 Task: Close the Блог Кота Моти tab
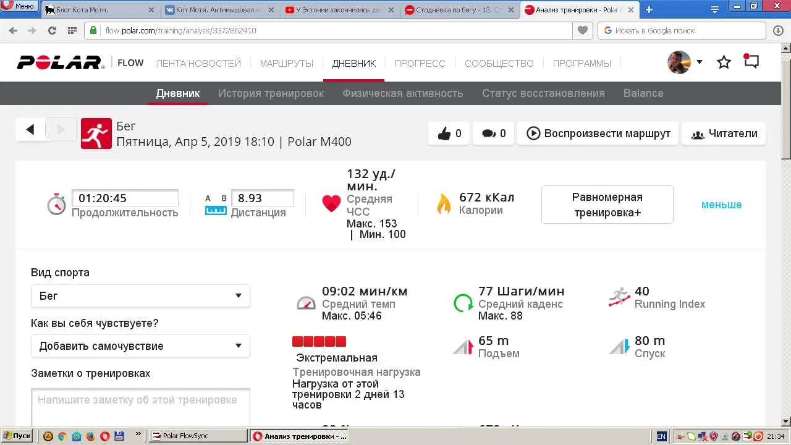pyautogui.click(x=151, y=10)
